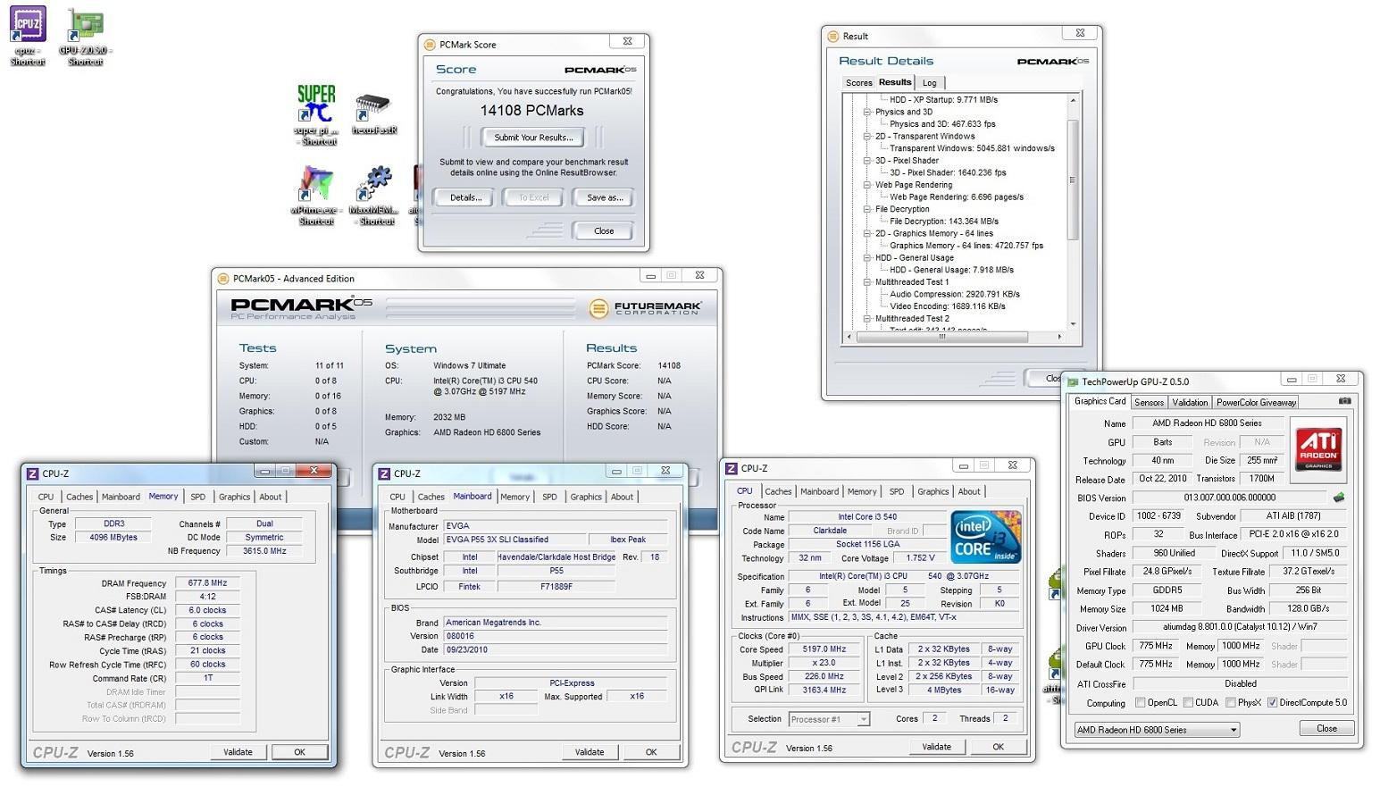Collapse the 3D - Pixel Shader node

[866, 161]
